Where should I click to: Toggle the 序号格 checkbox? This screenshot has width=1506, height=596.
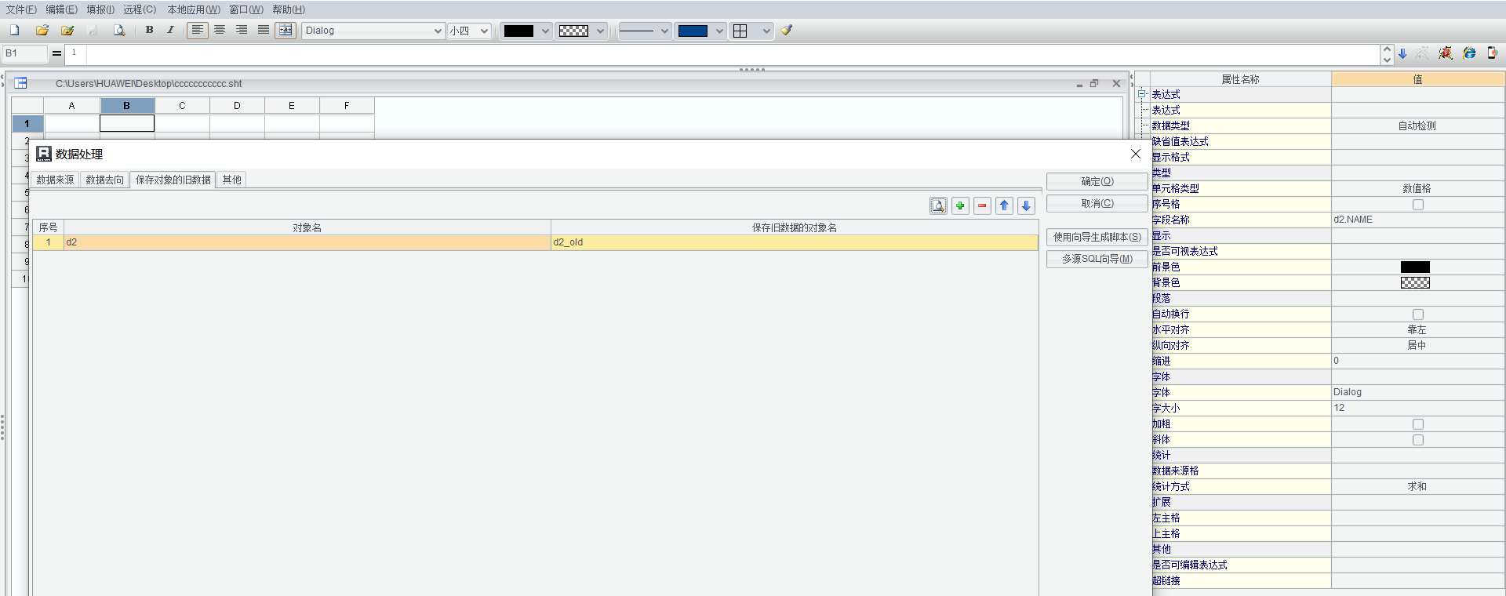point(1417,205)
